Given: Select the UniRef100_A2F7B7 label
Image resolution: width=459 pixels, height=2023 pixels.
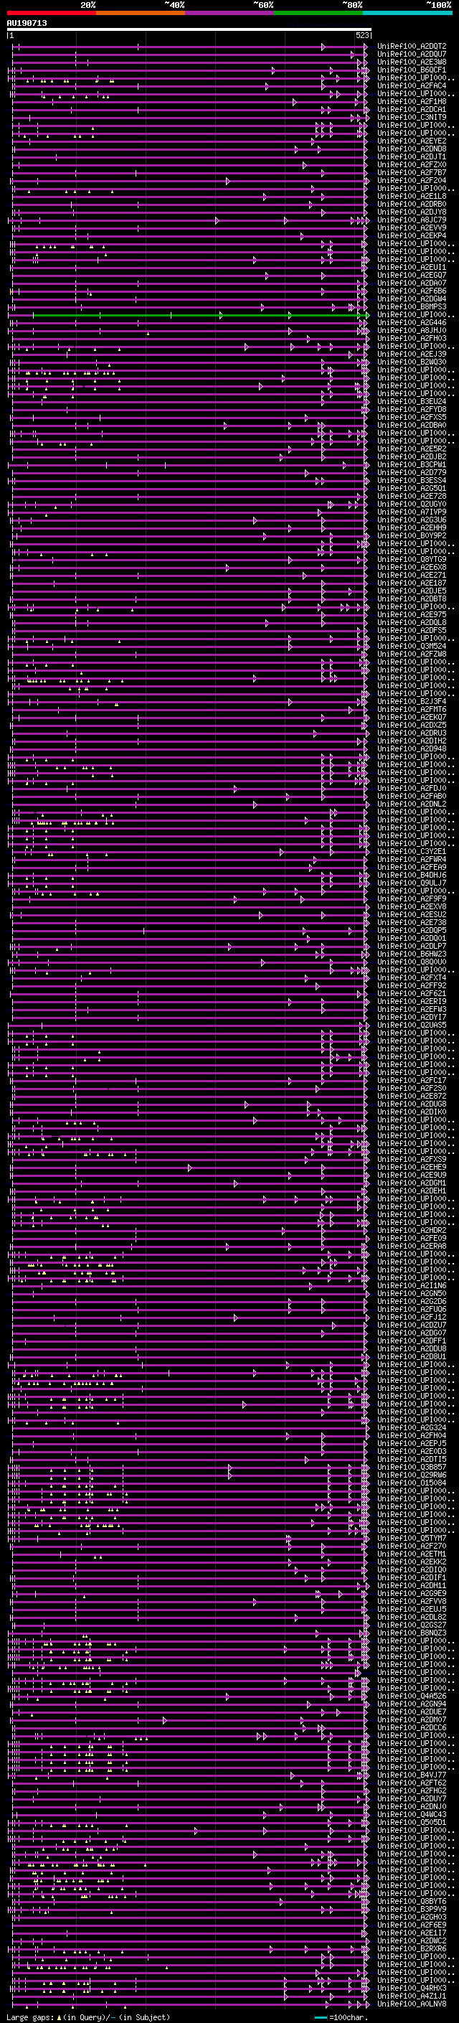Looking at the screenshot, I should pos(411,173).
